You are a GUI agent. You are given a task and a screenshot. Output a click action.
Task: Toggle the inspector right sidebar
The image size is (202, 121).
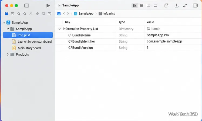point(195,6)
